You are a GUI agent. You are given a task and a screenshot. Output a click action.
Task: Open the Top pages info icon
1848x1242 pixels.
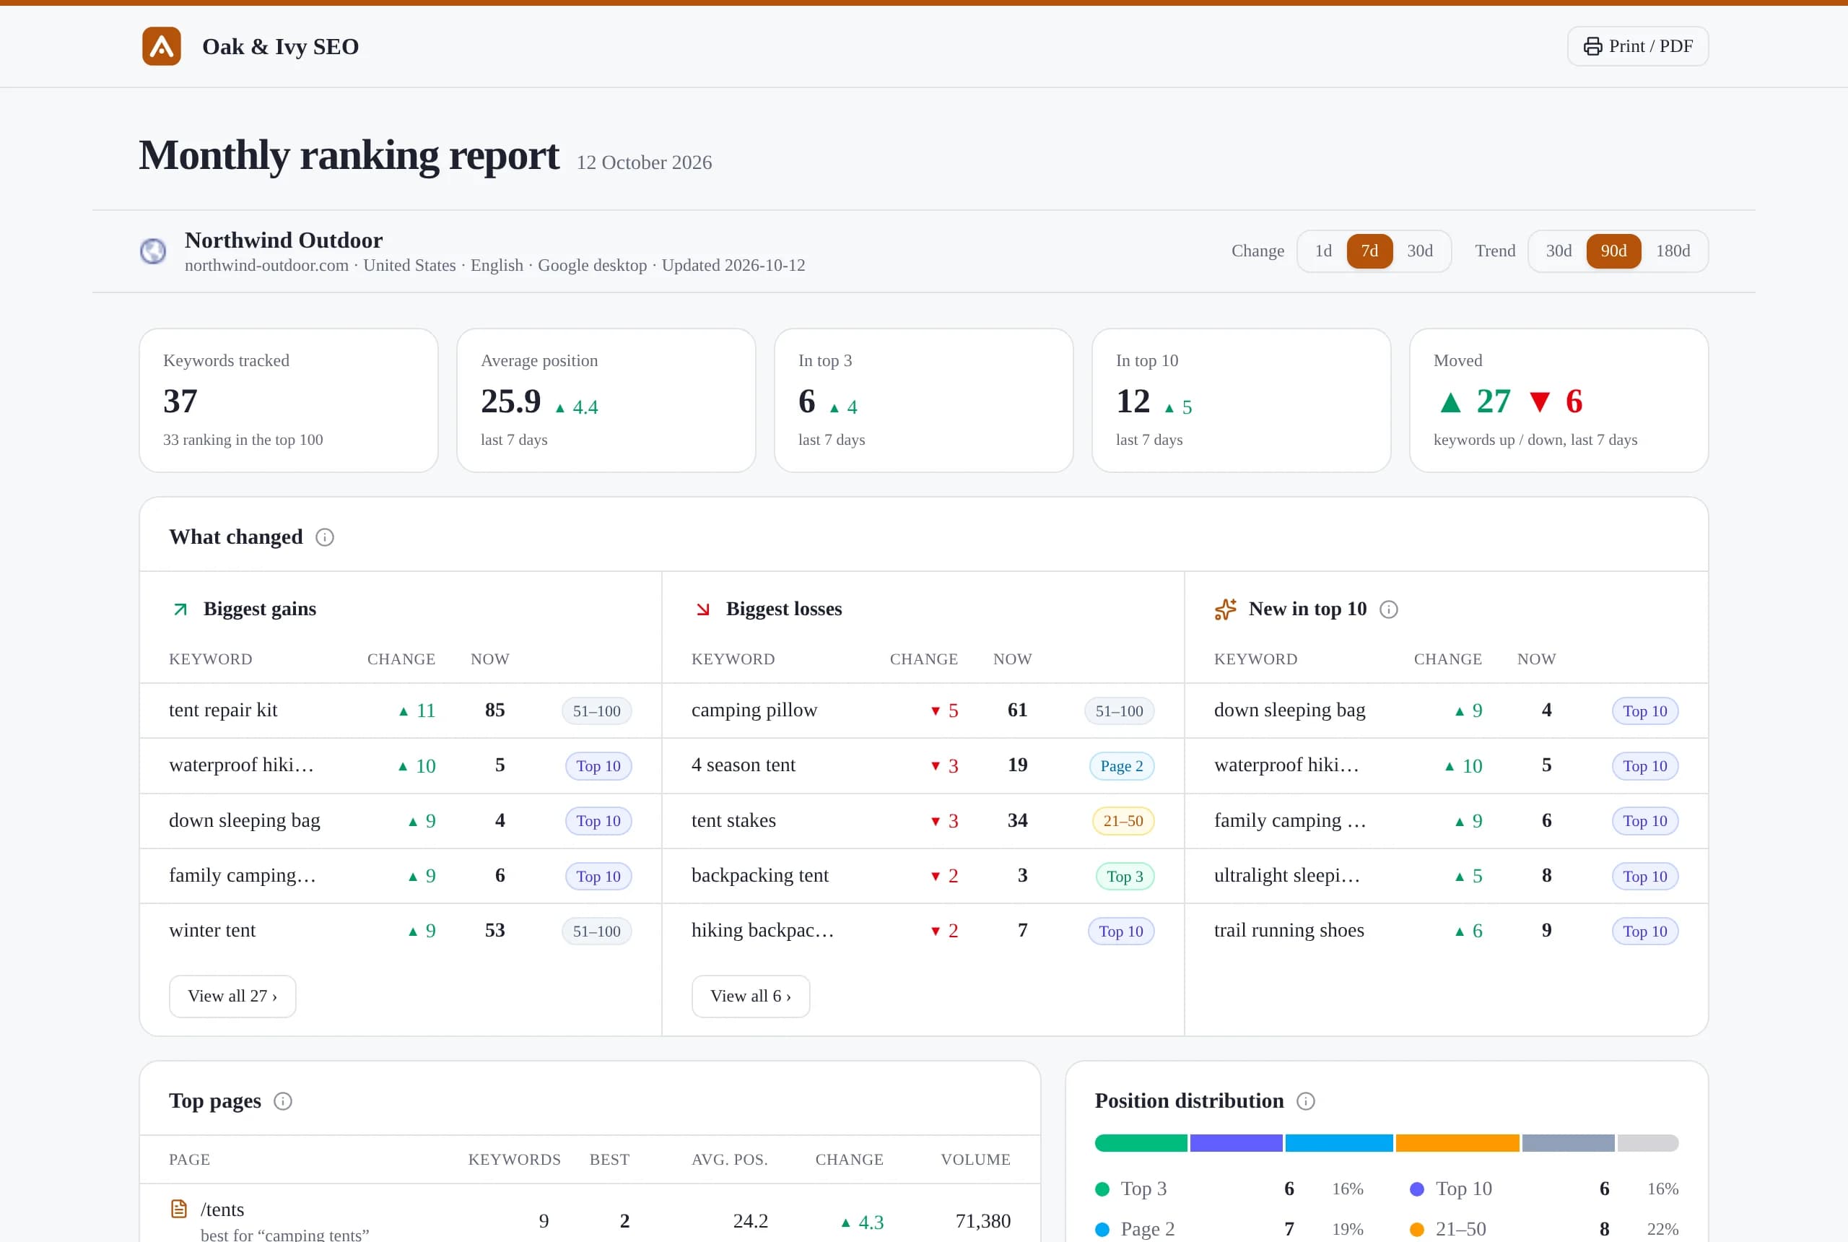click(283, 1101)
